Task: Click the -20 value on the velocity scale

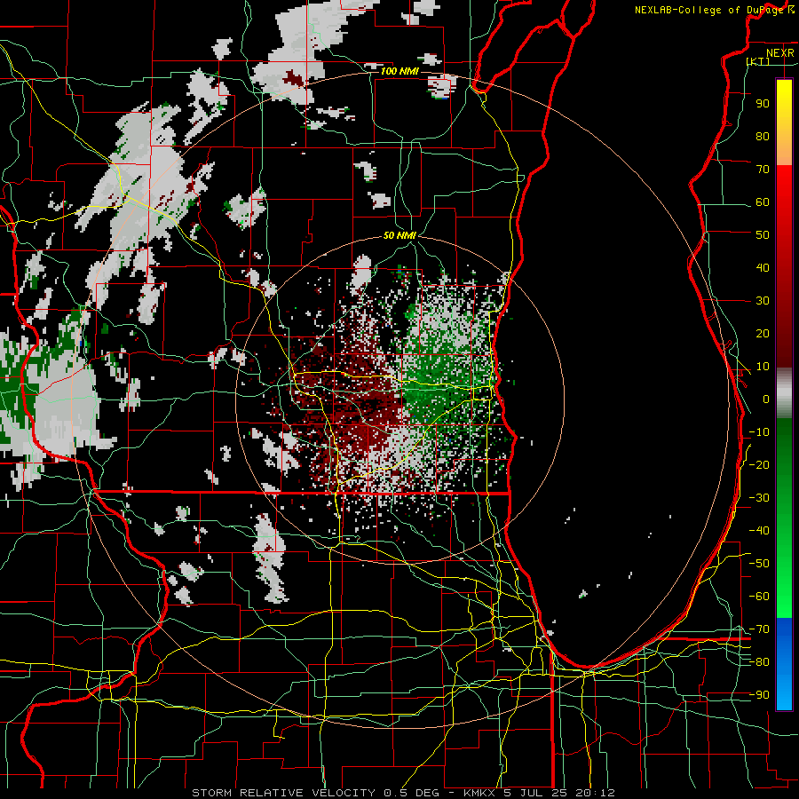Action: [x=759, y=464]
